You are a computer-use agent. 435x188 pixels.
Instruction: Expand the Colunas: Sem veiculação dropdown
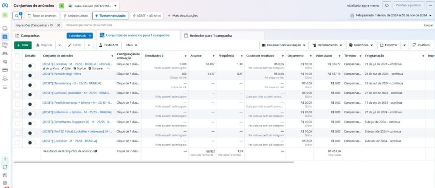(x=284, y=45)
